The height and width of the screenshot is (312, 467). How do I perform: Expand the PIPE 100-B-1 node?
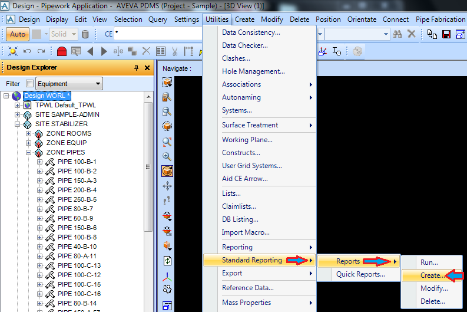click(x=39, y=162)
